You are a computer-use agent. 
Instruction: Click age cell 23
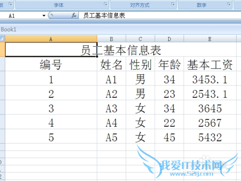click(169, 93)
